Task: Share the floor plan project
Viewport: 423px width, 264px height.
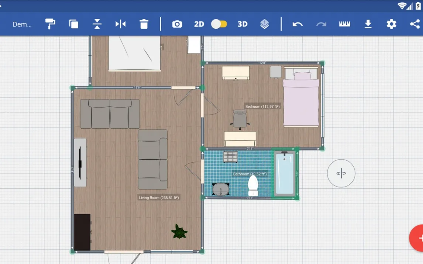Action: pos(415,24)
